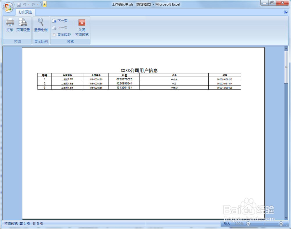Viewport: 291px width, 229px height.
Task: Select the 打印预览 ribbon tab
Action: 25,12
